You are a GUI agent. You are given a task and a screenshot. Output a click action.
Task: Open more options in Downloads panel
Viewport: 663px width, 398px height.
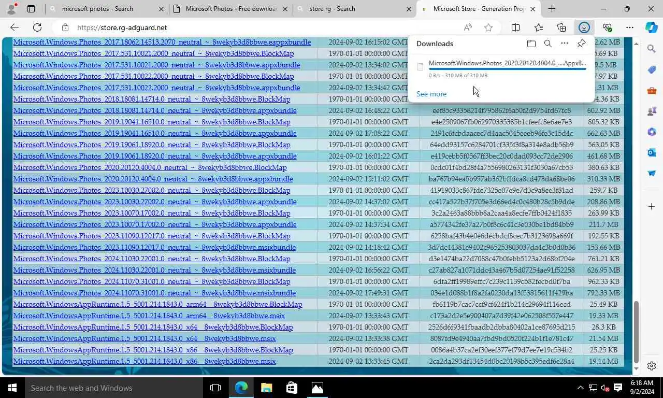565,44
